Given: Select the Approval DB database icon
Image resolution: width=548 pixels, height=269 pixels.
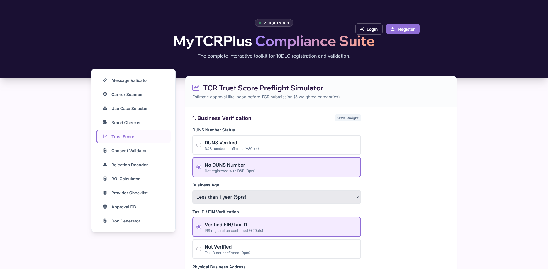Looking at the screenshot, I should tap(105, 207).
